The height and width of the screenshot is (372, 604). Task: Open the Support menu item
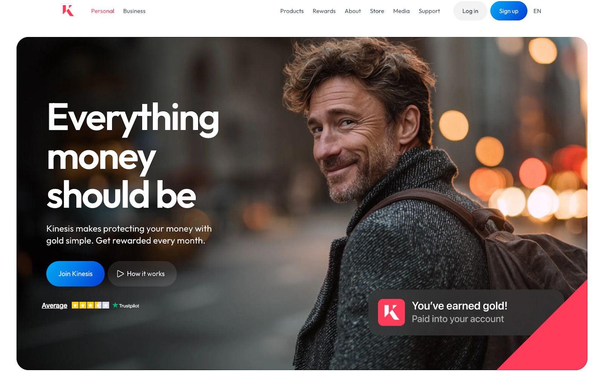[429, 11]
